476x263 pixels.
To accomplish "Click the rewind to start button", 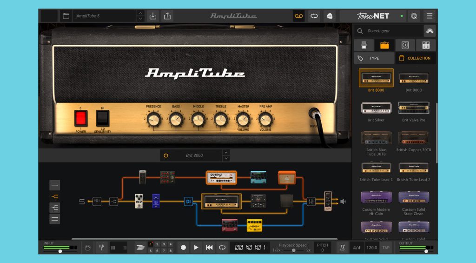I will [209, 248].
